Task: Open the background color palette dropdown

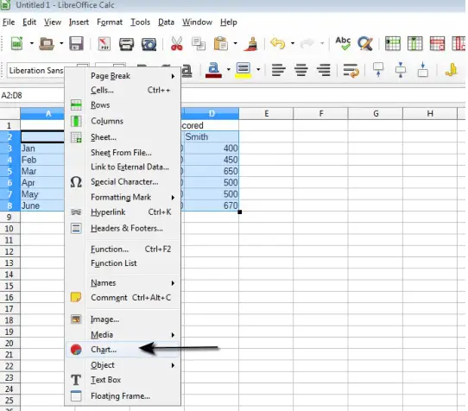Action: [x=258, y=70]
